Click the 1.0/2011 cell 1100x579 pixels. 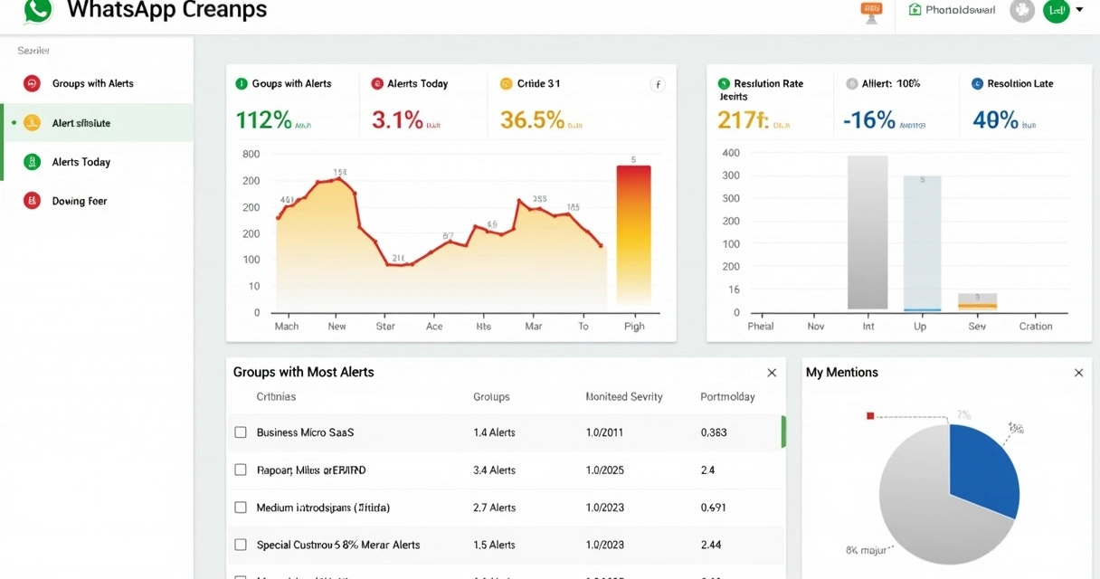605,432
